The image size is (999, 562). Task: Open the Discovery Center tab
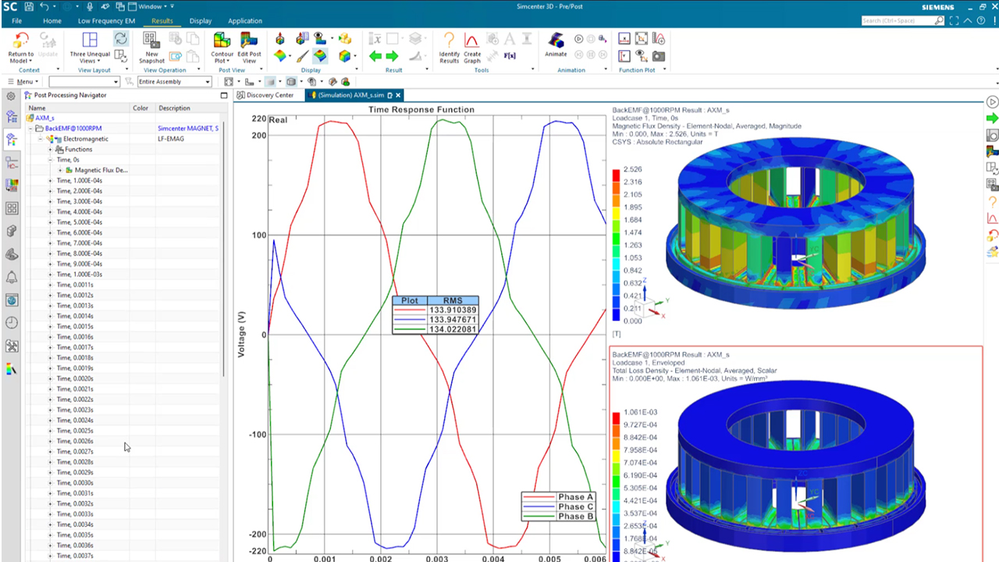click(269, 94)
